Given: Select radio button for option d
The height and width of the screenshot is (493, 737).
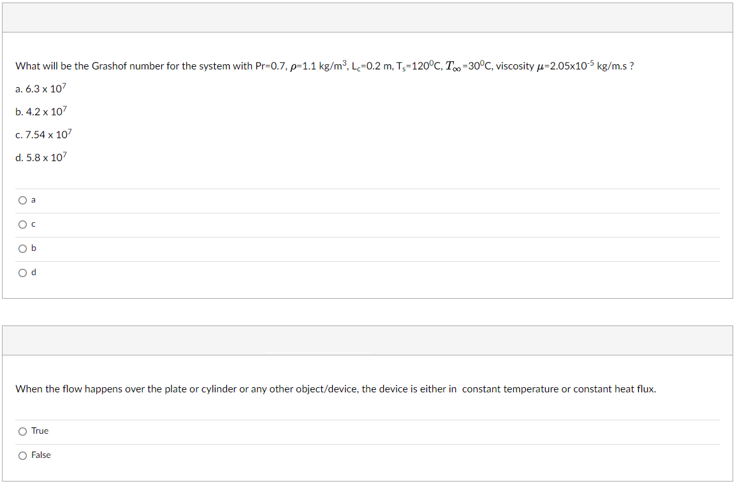Looking at the screenshot, I should point(22,272).
